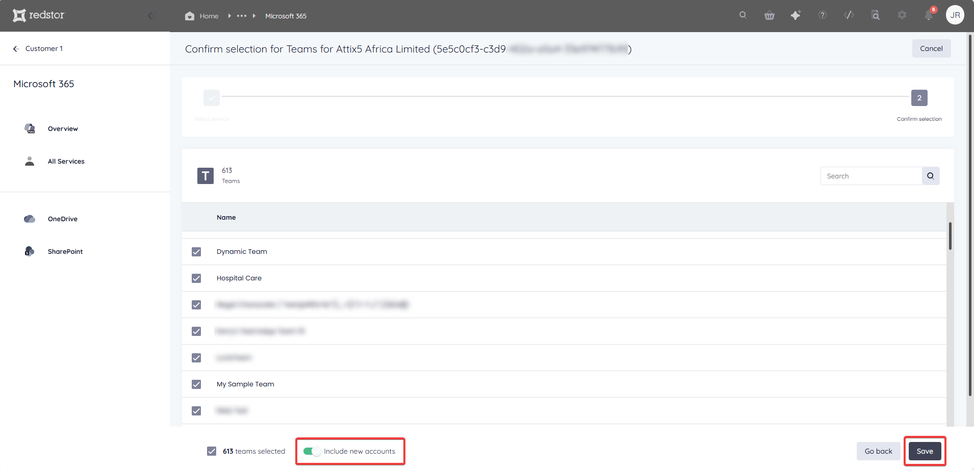Uncheck the My Sample Team checkbox
Screen dimensions: 974x470
(x=196, y=384)
